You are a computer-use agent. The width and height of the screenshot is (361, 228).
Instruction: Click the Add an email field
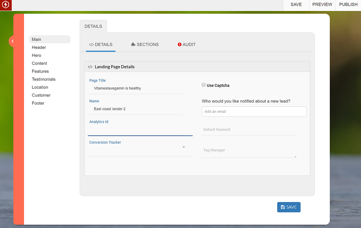pos(254,111)
